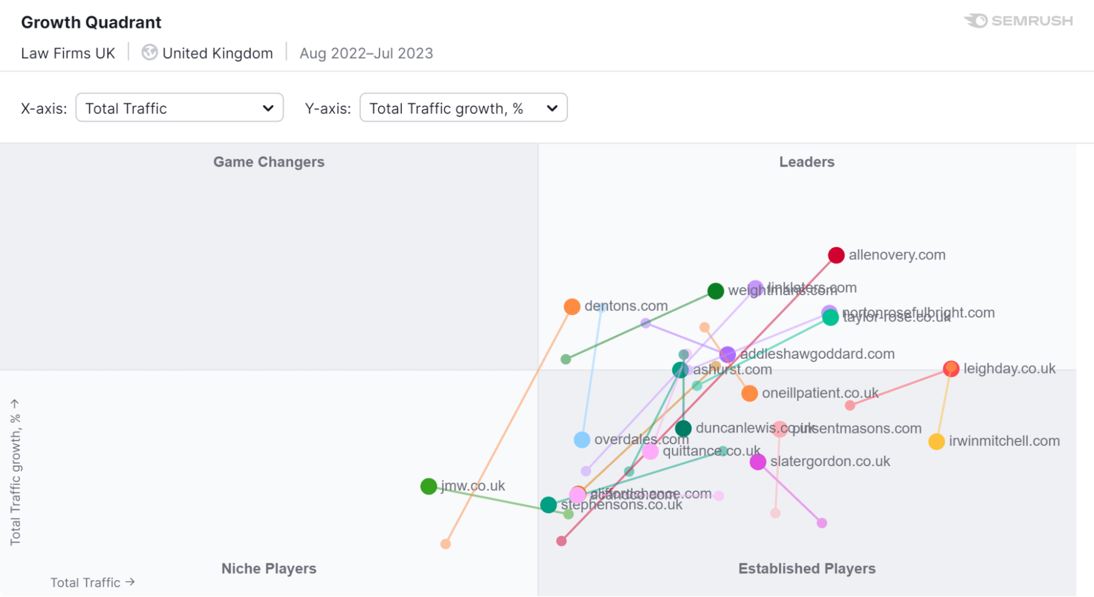
Task: Select the leighday.co.uk data point
Action: [x=951, y=369]
